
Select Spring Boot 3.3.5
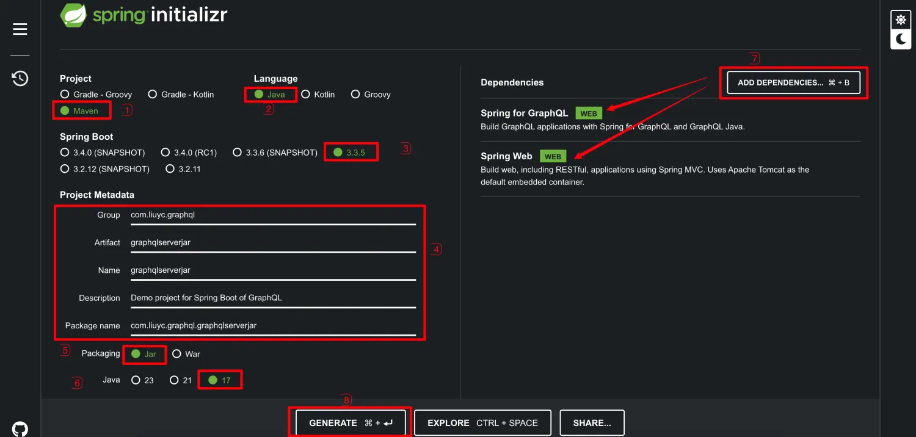click(349, 153)
